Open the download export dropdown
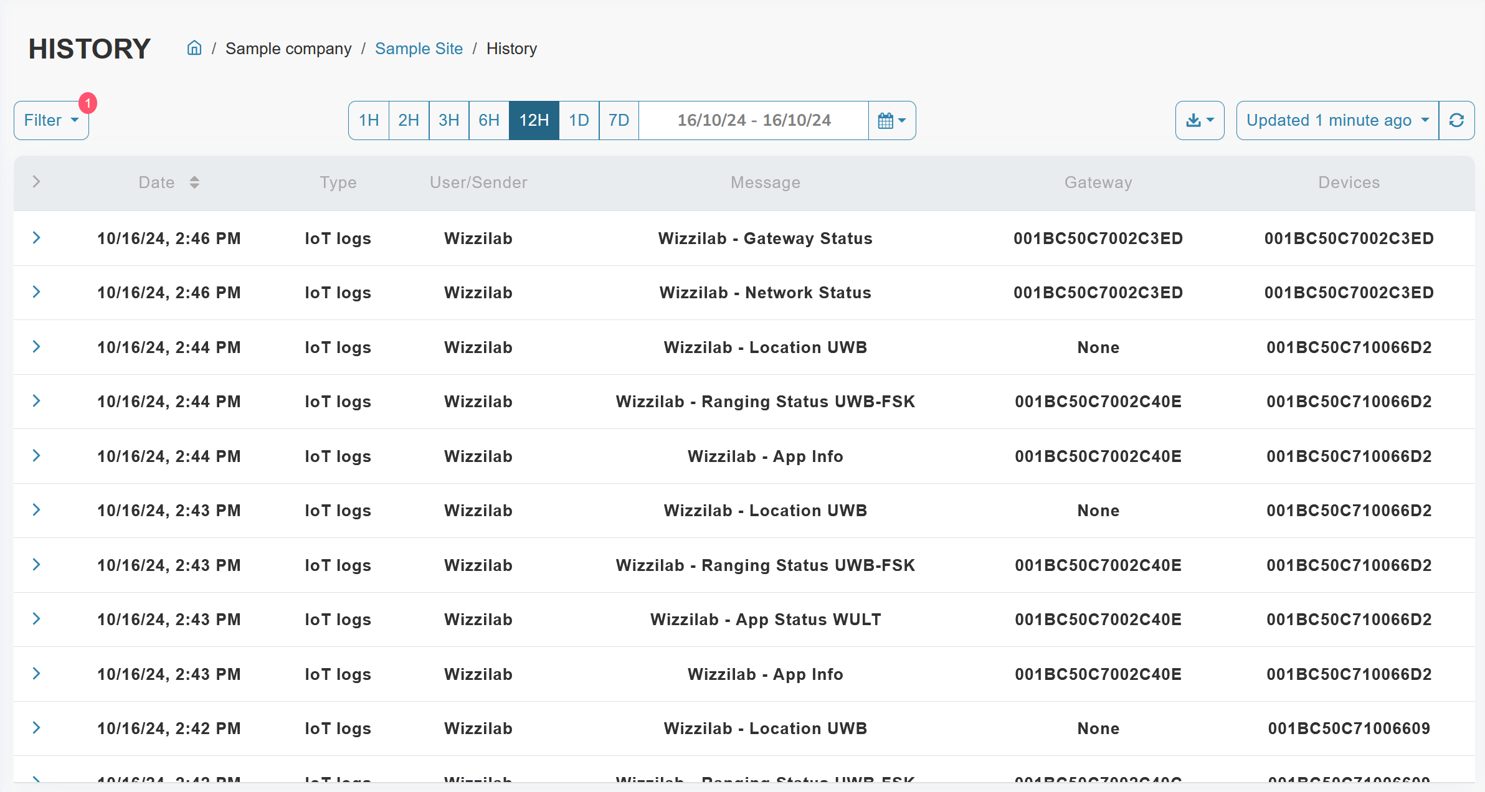 (1200, 120)
